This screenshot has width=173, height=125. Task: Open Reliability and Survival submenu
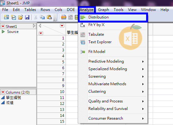tap(113, 109)
